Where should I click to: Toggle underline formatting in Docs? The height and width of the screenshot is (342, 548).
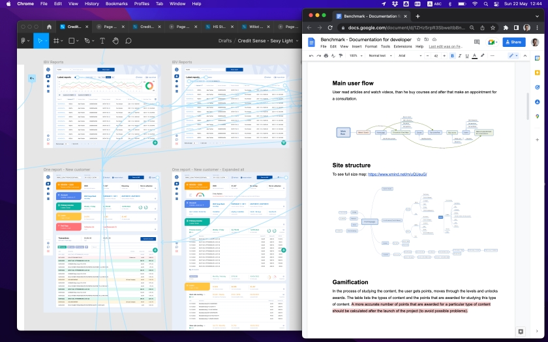click(467, 56)
